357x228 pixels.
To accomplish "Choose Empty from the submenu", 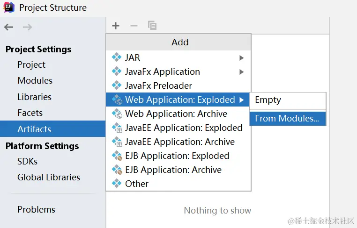I will tap(288, 100).
